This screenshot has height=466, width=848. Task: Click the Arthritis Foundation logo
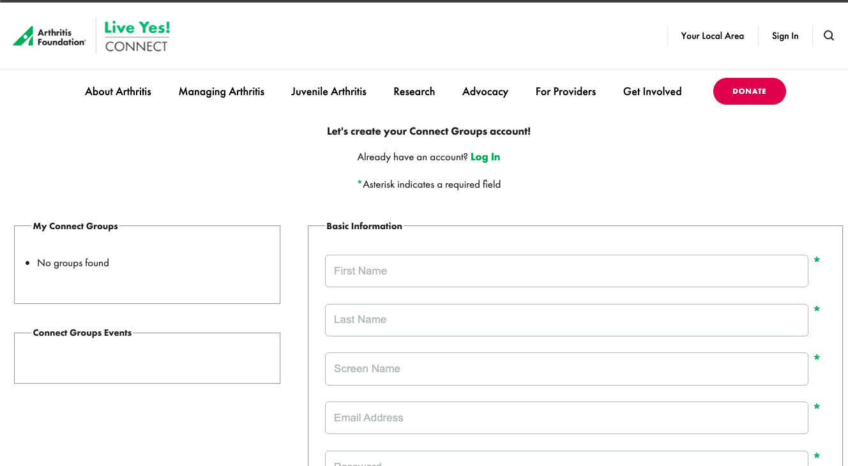point(50,36)
